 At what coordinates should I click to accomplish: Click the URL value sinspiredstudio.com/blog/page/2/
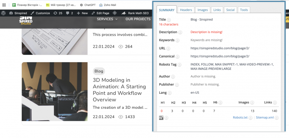pyautogui.click(x=220, y=48)
